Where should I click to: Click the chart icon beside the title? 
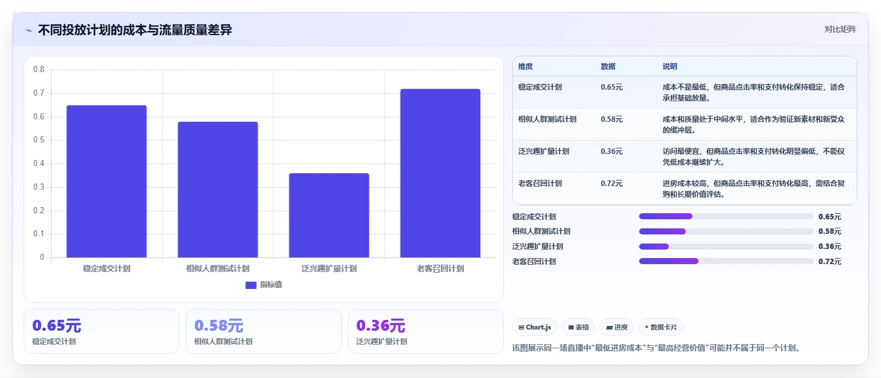(29, 30)
